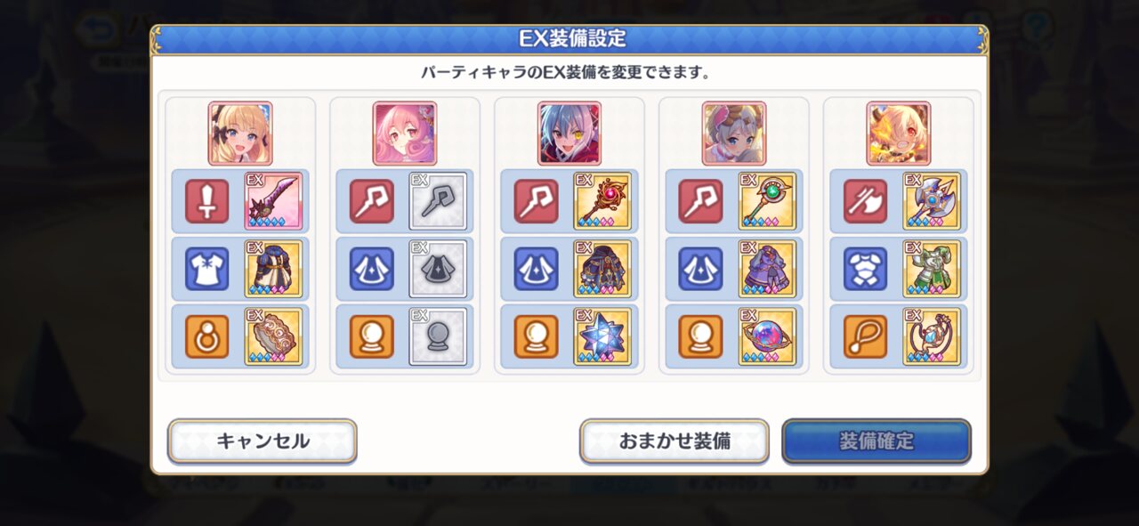Click the おまかせ装備 button
Screen dimensions: 1139x526
pos(675,441)
